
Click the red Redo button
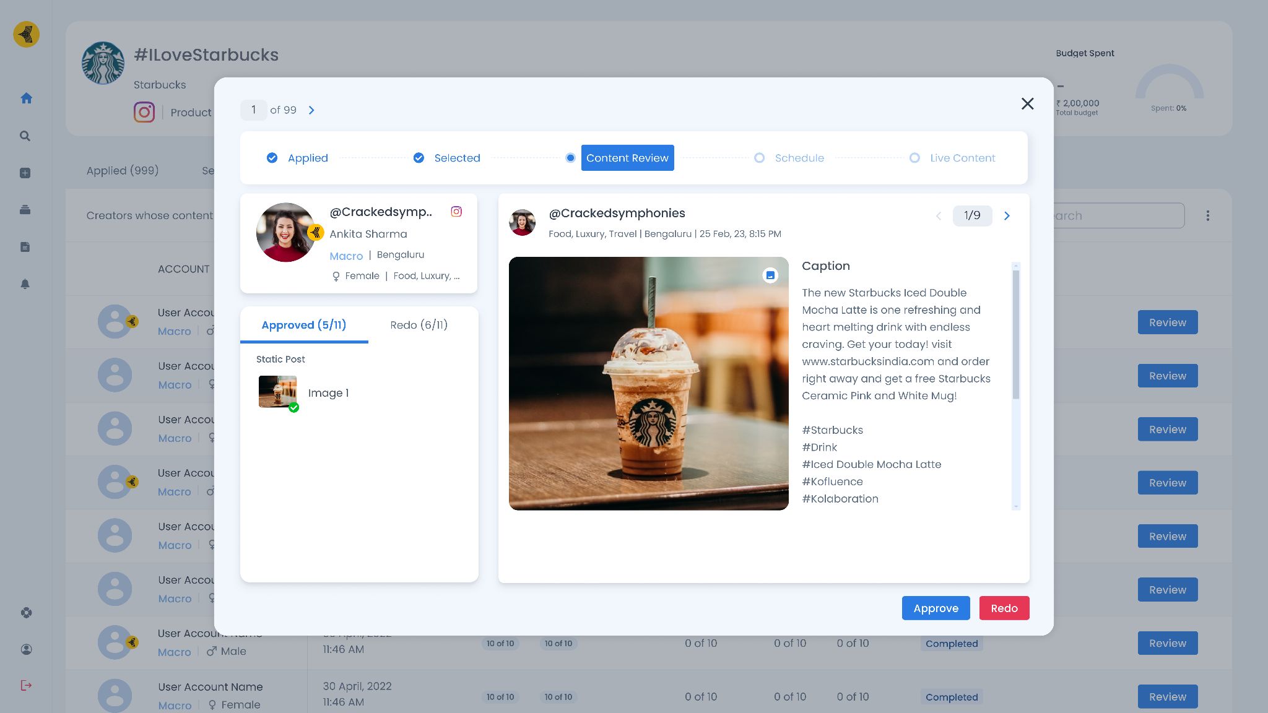tap(1004, 608)
